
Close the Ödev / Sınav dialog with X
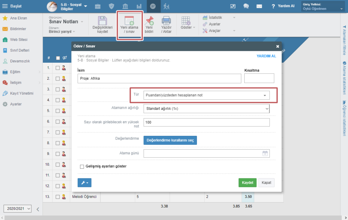(277, 46)
